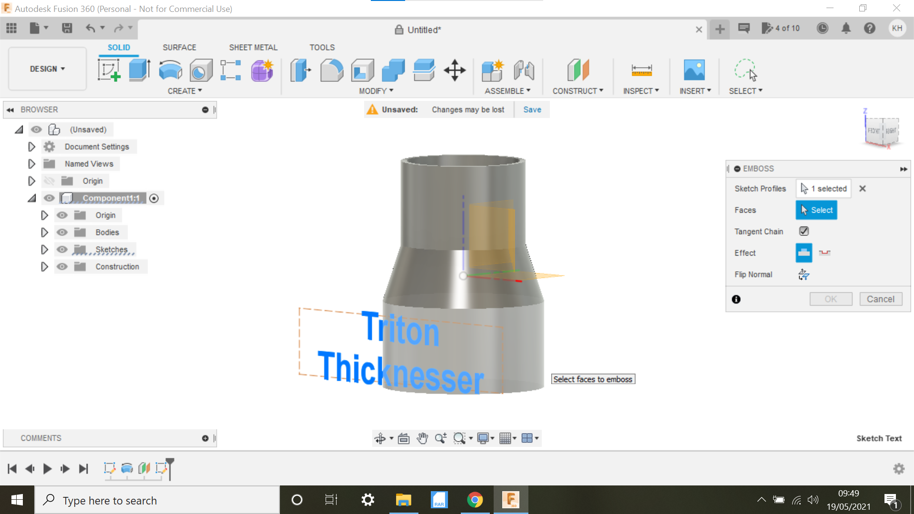This screenshot has width=914, height=514.
Task: Select the Create Form tool
Action: click(x=262, y=70)
